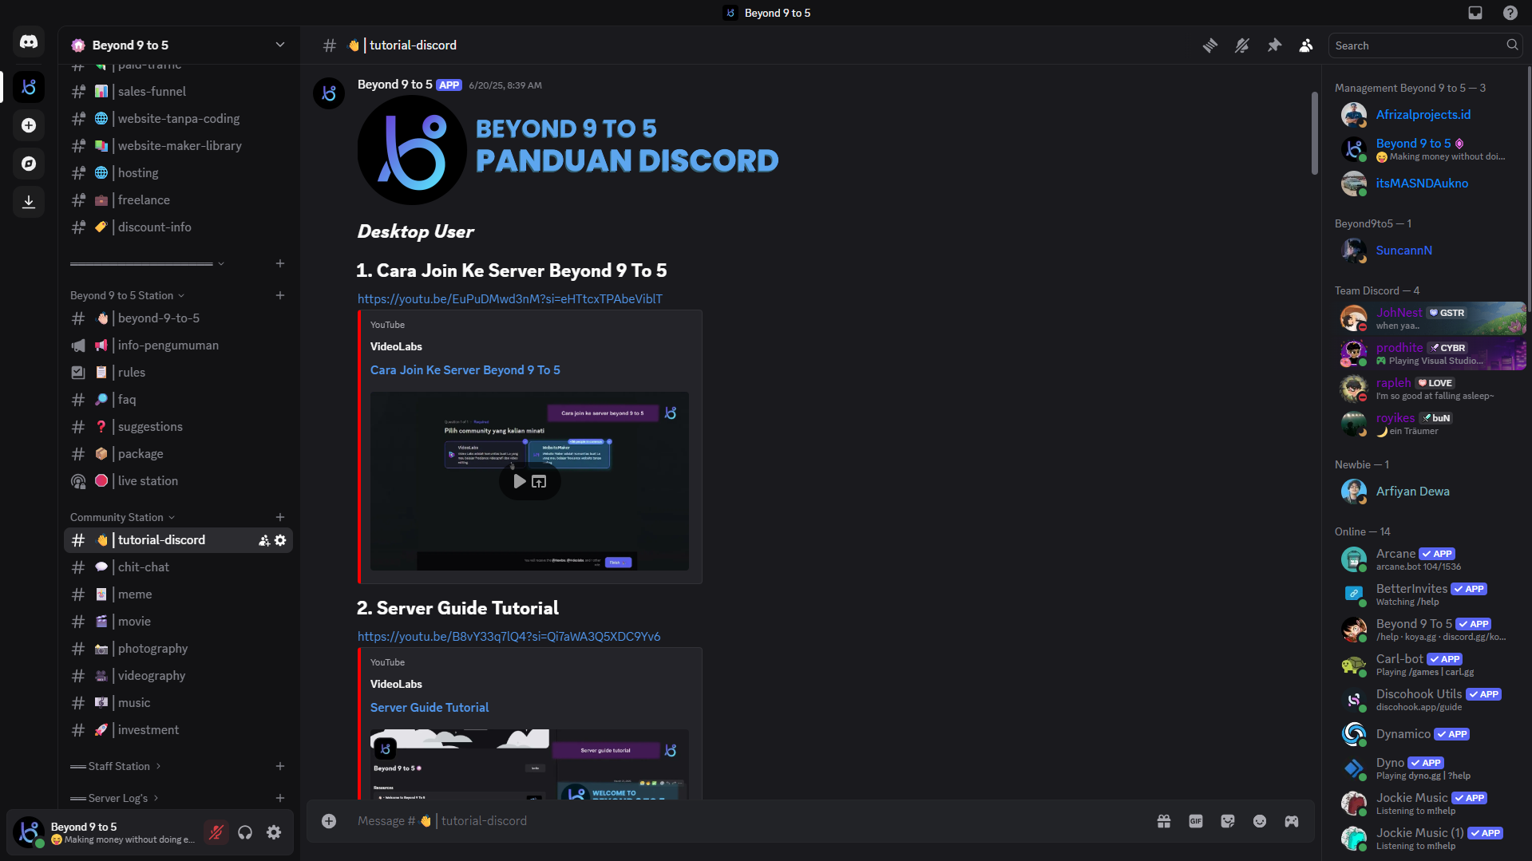Open the sticker picker
This screenshot has height=861, width=1532.
click(x=1228, y=821)
